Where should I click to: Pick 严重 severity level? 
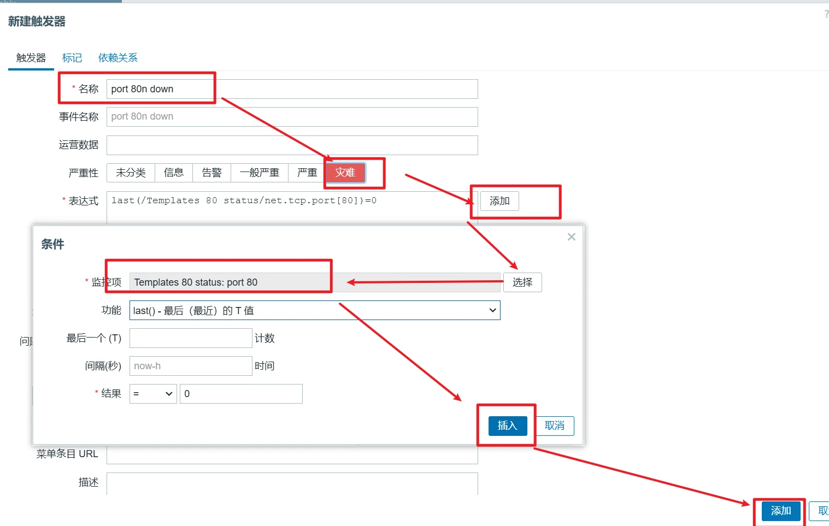tap(307, 173)
